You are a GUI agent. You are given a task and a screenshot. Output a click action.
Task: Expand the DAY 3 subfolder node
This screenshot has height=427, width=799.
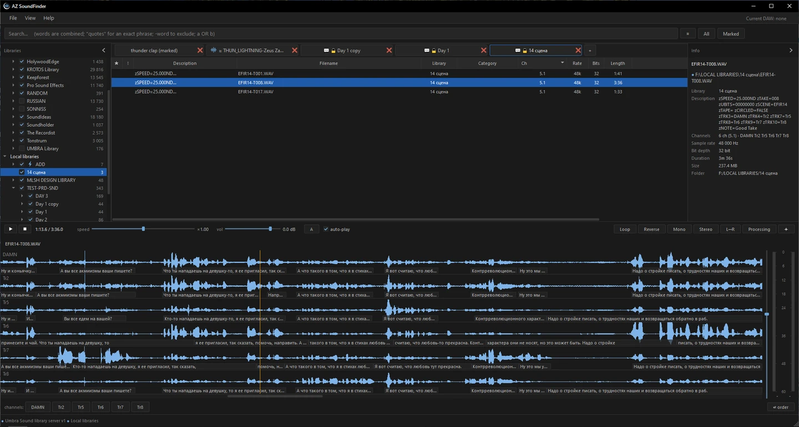coord(22,196)
